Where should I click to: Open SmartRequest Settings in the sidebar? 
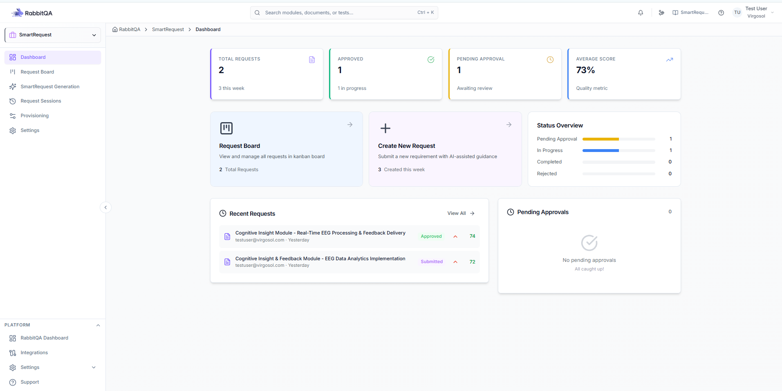click(53, 130)
